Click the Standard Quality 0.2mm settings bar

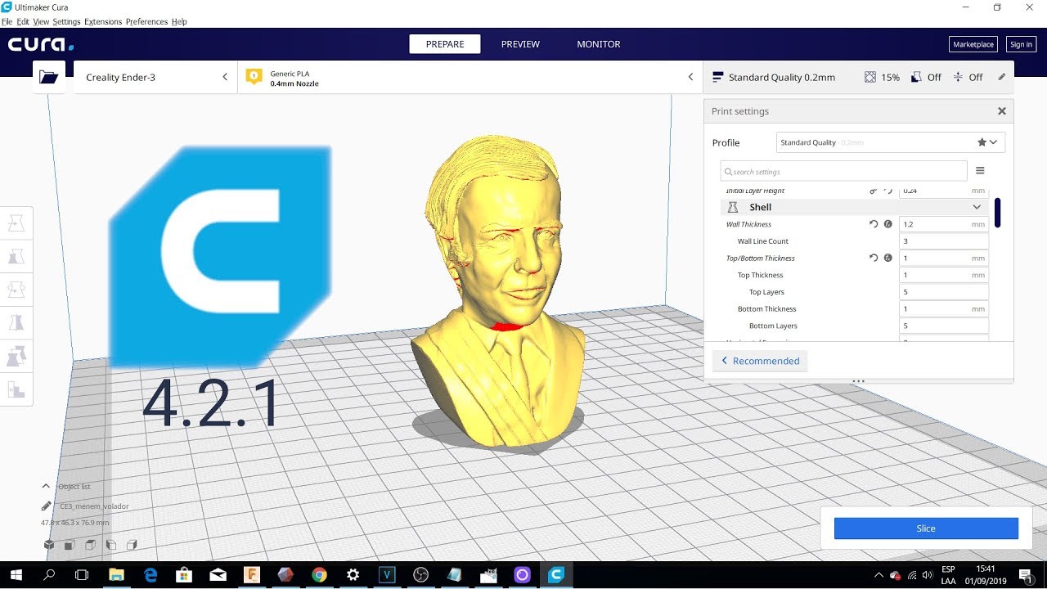pos(858,77)
